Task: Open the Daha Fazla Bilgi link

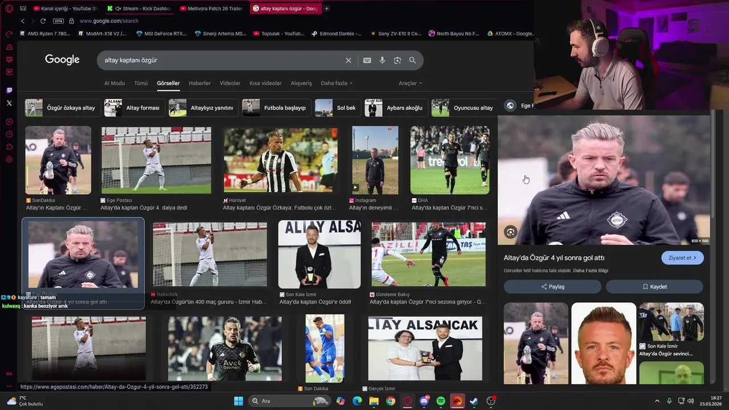Action: tap(591, 270)
